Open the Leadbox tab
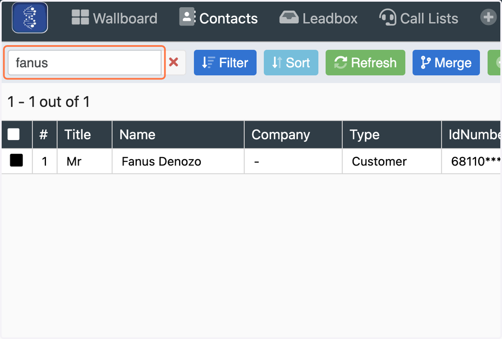 pyautogui.click(x=318, y=18)
